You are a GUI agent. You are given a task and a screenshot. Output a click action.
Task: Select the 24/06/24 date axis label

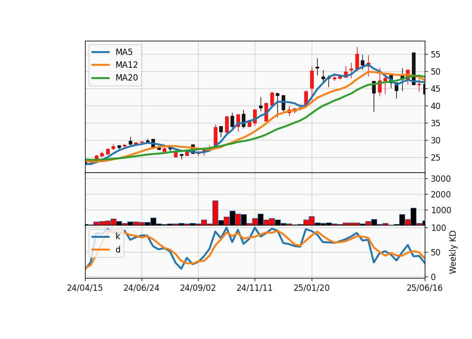[x=142, y=288]
